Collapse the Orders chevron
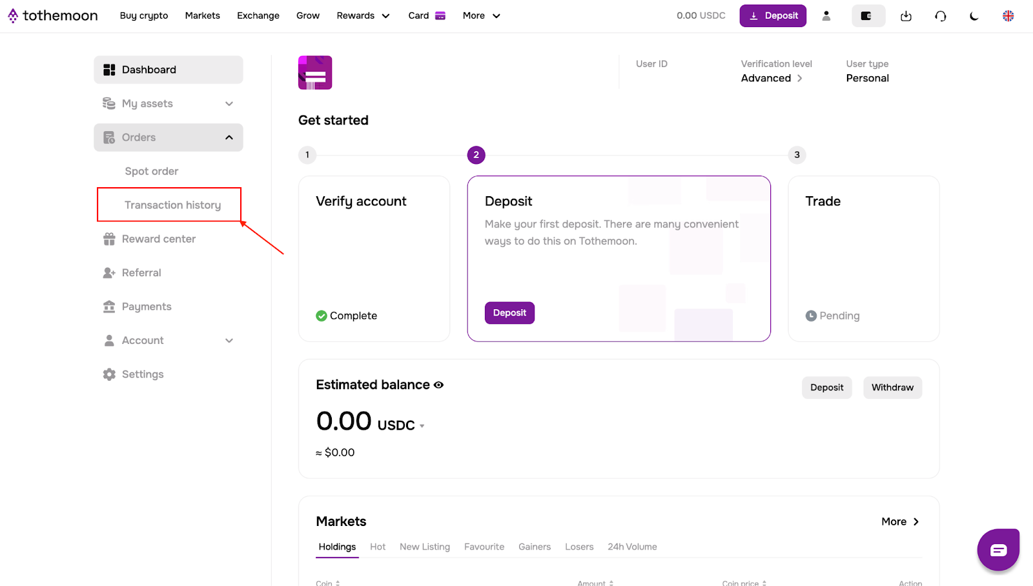The width and height of the screenshot is (1033, 586). (229, 137)
